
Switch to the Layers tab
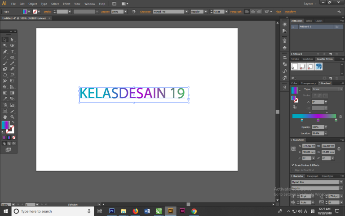click(x=318, y=21)
